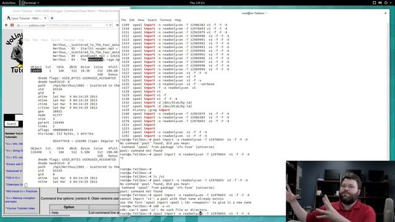Viewport: 395px width, 222px height.
Task: Click the 'history |grep import' line
Action: (x=151, y=110)
